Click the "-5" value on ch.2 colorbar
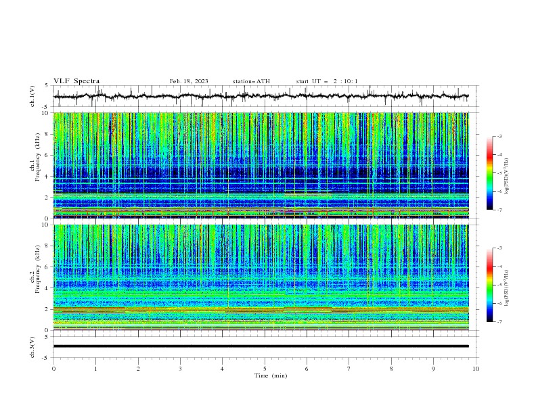The height and width of the screenshot is (414, 536). coord(499,285)
